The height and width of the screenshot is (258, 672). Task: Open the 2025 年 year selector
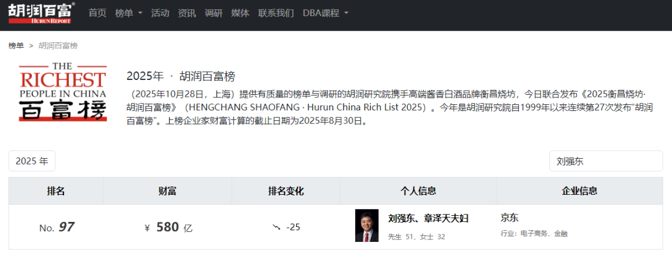point(32,161)
